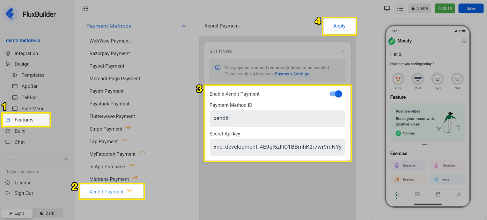The width and height of the screenshot is (487, 220).
Task: Toggle the Enable Xendit Payment switch
Action: pos(336,94)
